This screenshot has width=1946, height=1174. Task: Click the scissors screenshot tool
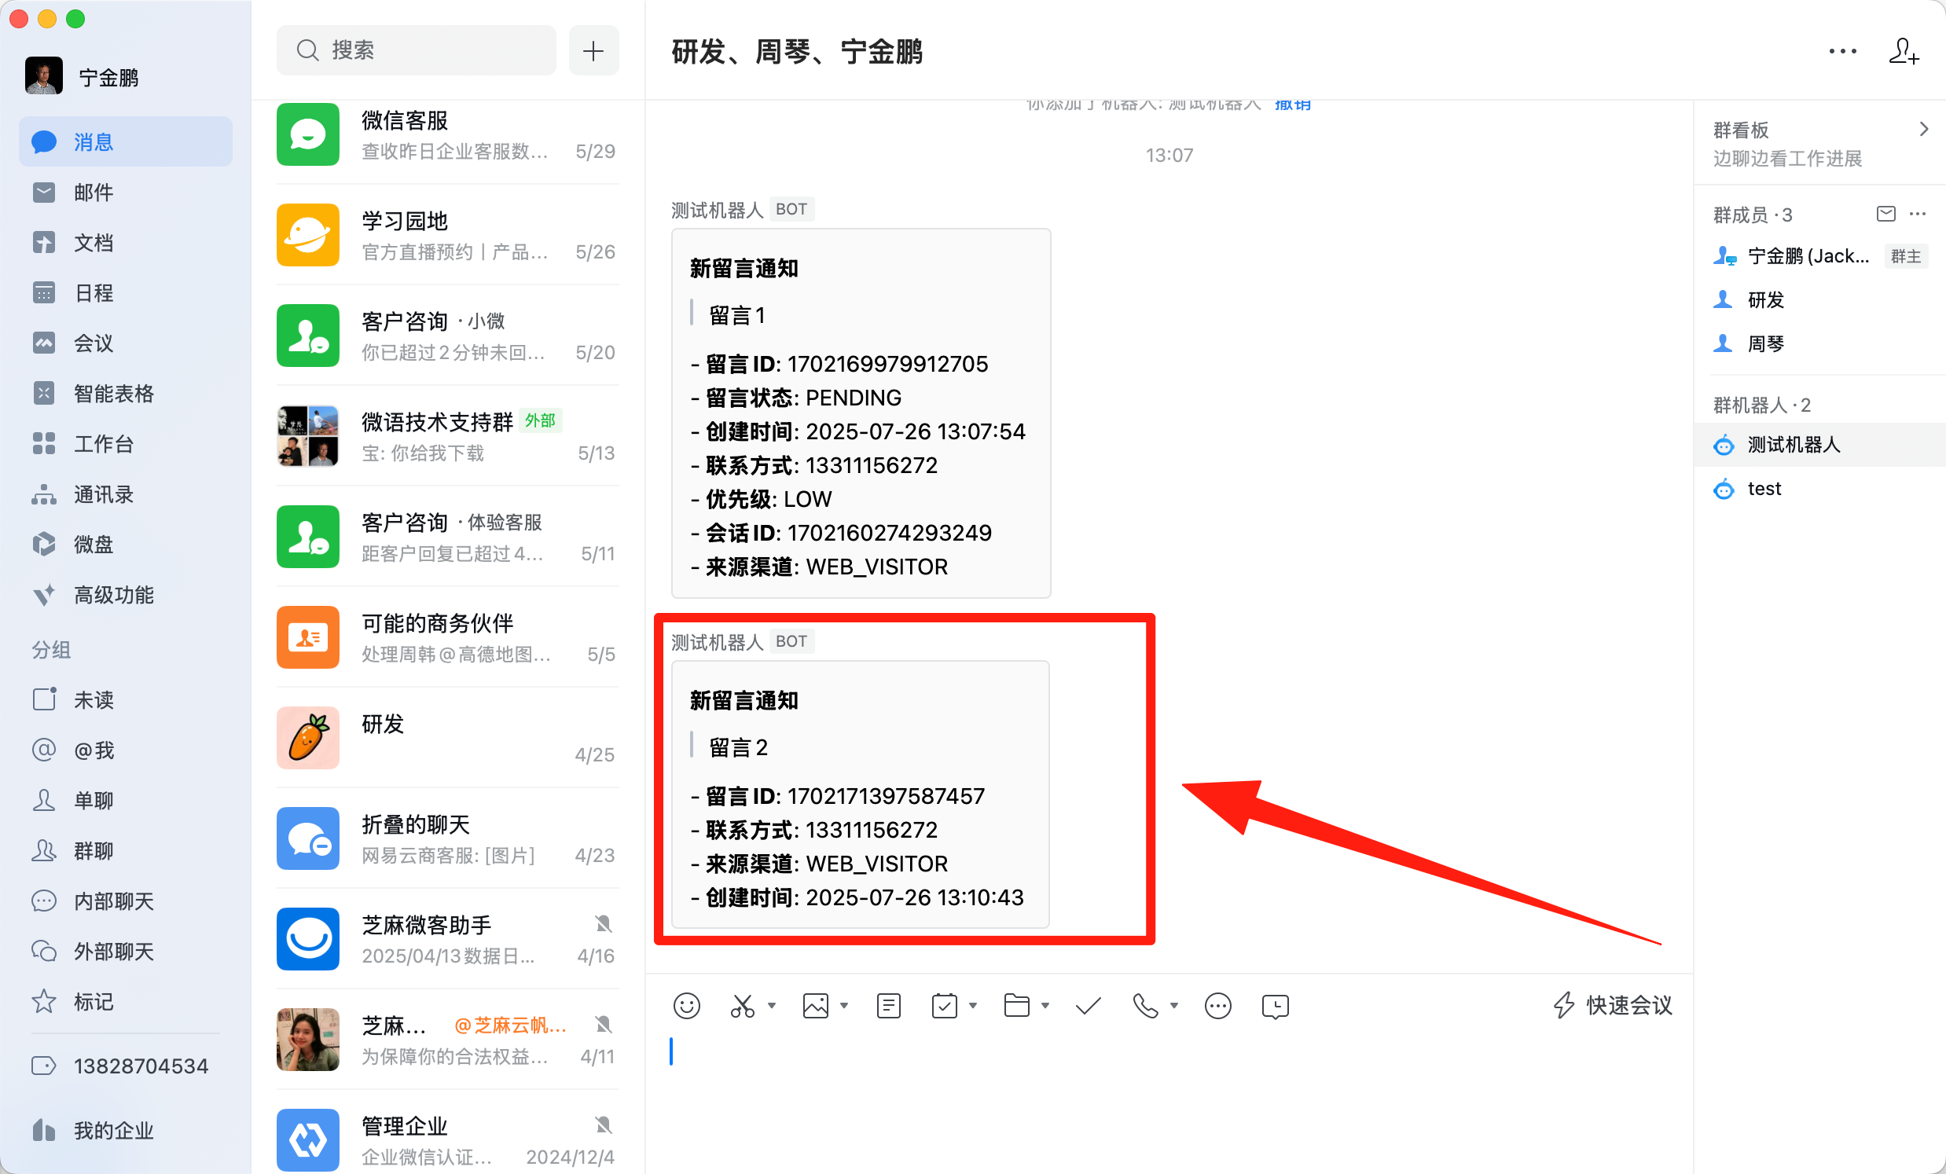click(x=743, y=1006)
